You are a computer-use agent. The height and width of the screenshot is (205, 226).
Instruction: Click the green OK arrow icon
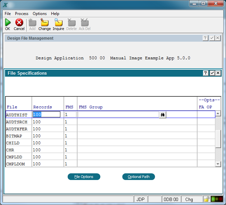click(x=8, y=22)
